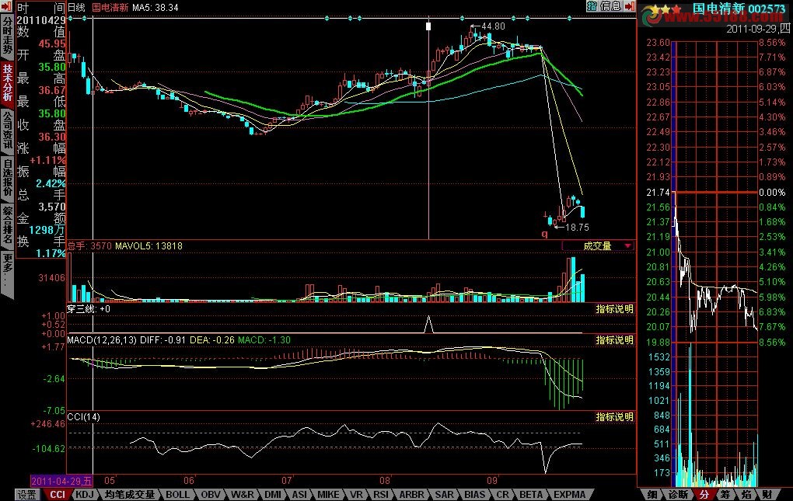Click 指标说明 in the 穿三线 panel
The height and width of the screenshot is (501, 793).
[614, 309]
